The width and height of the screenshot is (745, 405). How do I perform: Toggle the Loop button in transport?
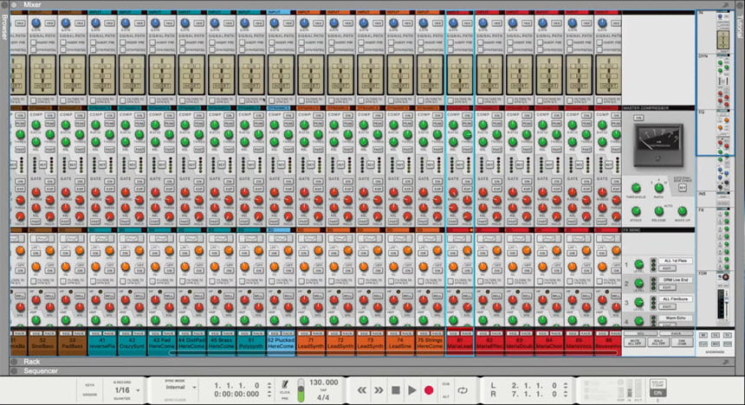pos(463,390)
